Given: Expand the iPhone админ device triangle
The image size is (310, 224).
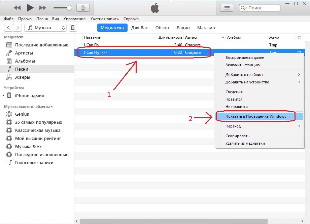Looking at the screenshot, I should (x=3, y=96).
